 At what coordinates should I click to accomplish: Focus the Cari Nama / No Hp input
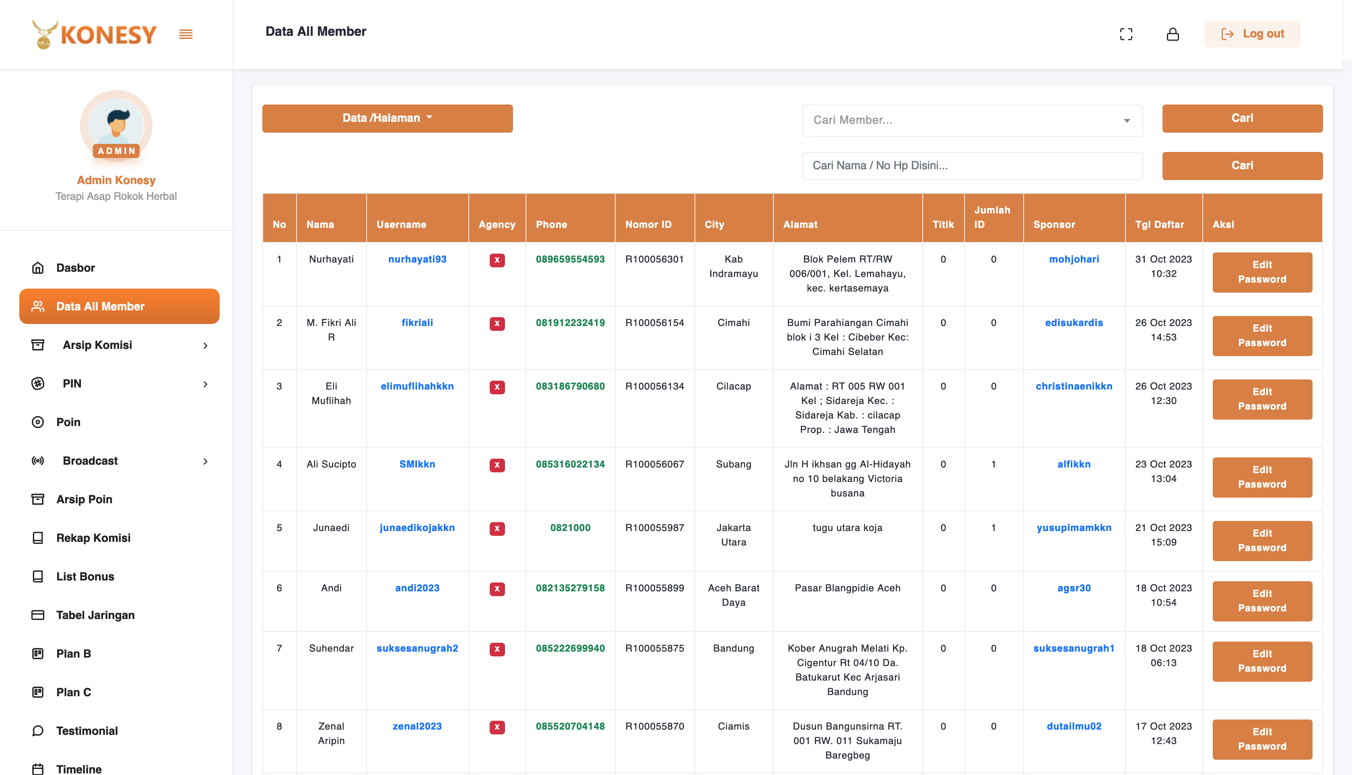coord(972,166)
